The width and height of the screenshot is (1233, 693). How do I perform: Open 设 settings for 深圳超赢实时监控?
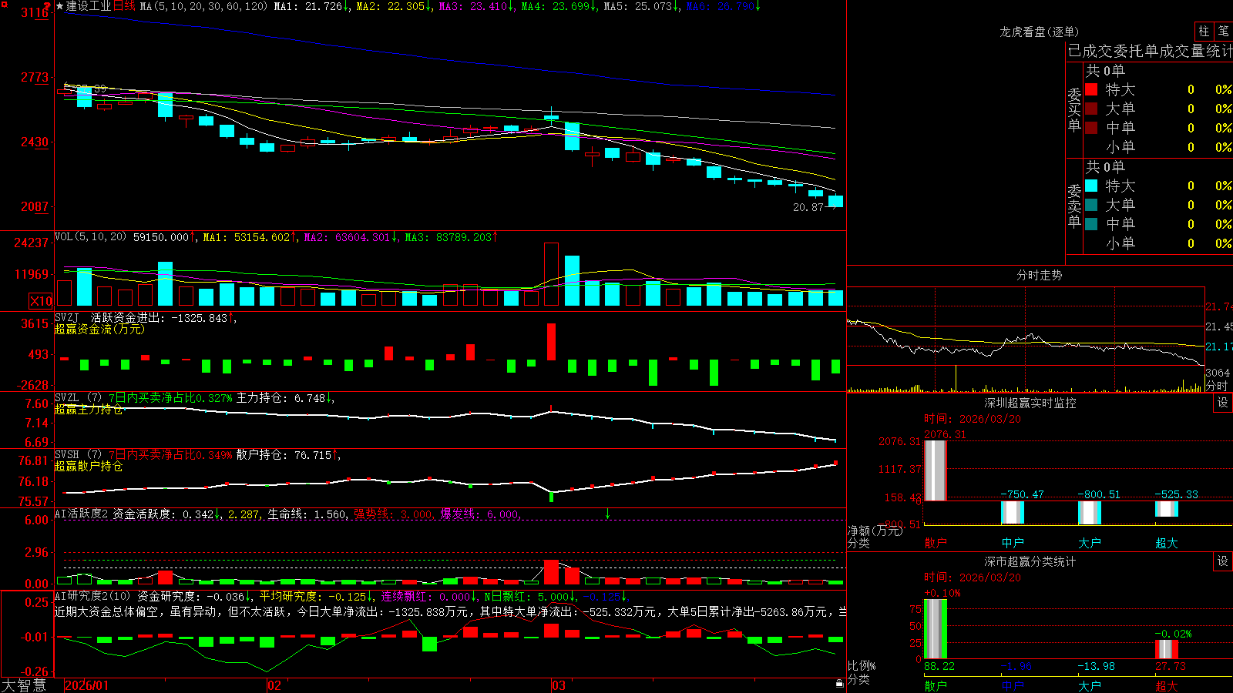point(1223,403)
